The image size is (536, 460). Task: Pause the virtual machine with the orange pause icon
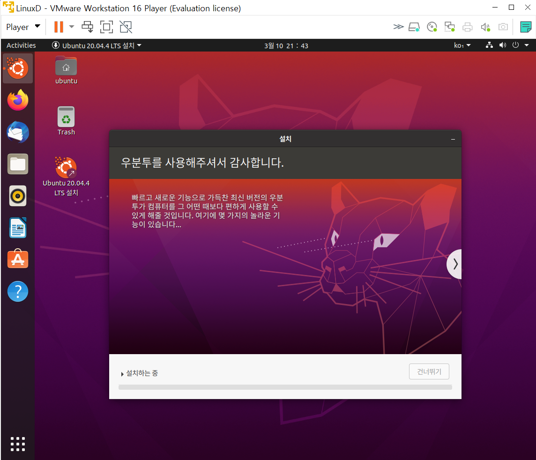click(x=59, y=27)
